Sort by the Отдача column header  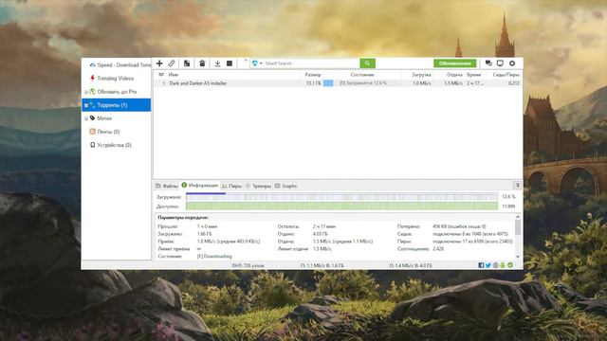pyautogui.click(x=454, y=75)
